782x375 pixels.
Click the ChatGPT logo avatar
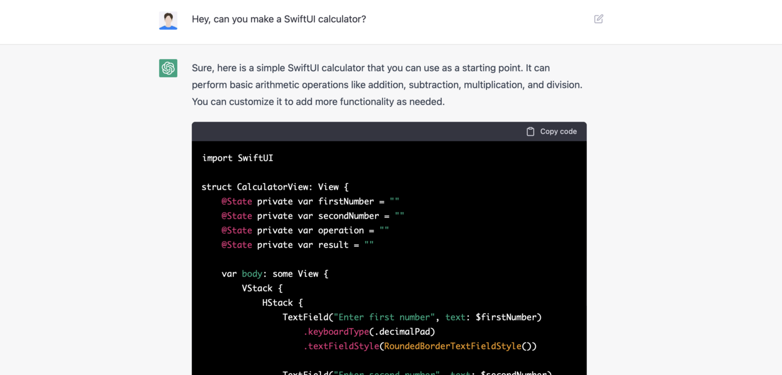pos(168,68)
